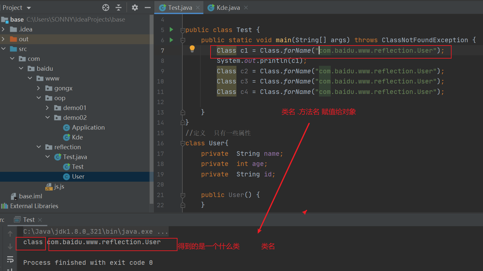The width and height of the screenshot is (483, 271).
Task: Collapse the reflection package arrow
Action: point(39,147)
